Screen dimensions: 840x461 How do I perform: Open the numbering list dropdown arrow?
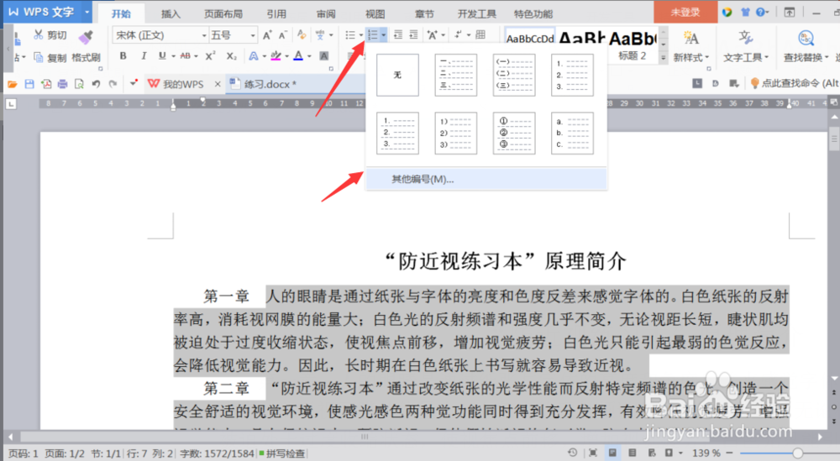(x=384, y=35)
